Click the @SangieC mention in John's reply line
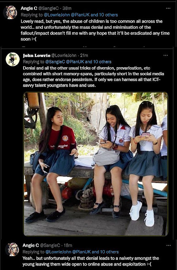 pos(55,62)
